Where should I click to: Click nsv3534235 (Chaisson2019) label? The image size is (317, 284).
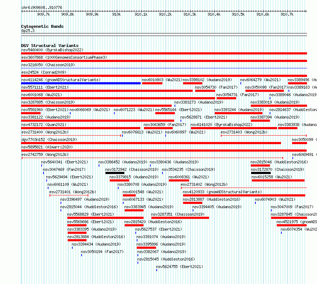(188, 169)
